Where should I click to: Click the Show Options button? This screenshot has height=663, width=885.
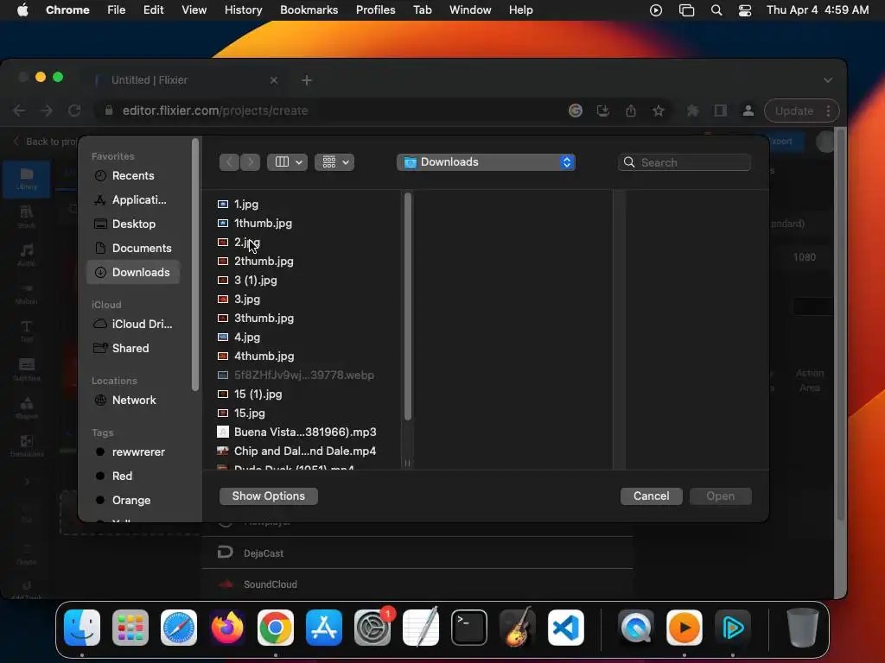[269, 496]
